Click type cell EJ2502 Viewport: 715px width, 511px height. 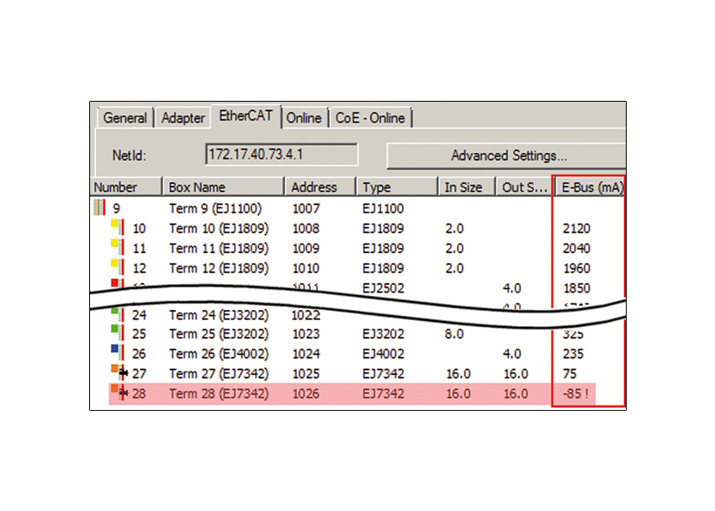tap(383, 289)
